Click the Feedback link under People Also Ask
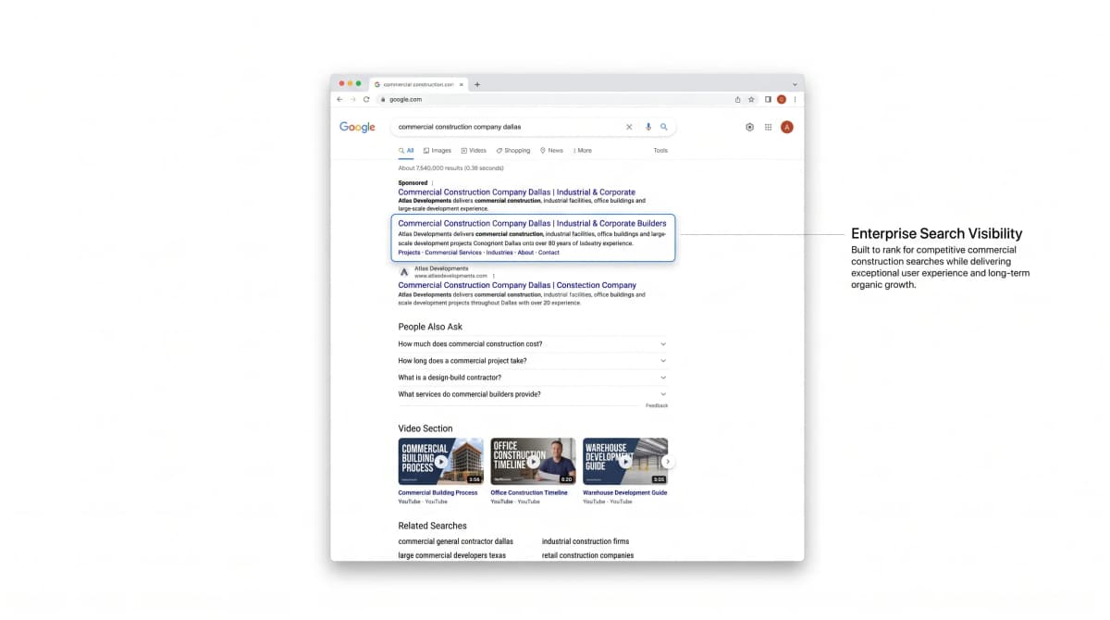The width and height of the screenshot is (1110, 620). (x=657, y=405)
